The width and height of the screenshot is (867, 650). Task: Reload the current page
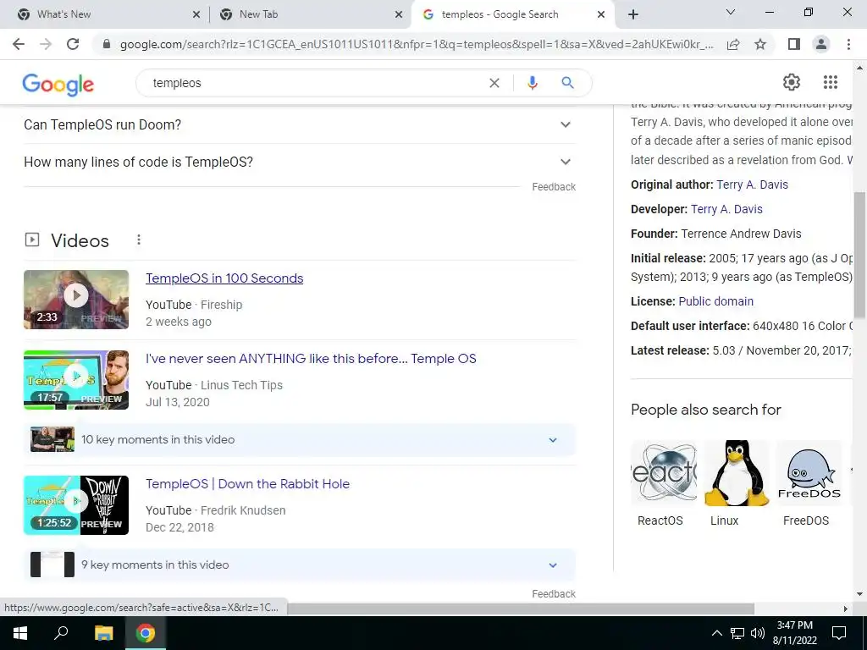click(73, 44)
